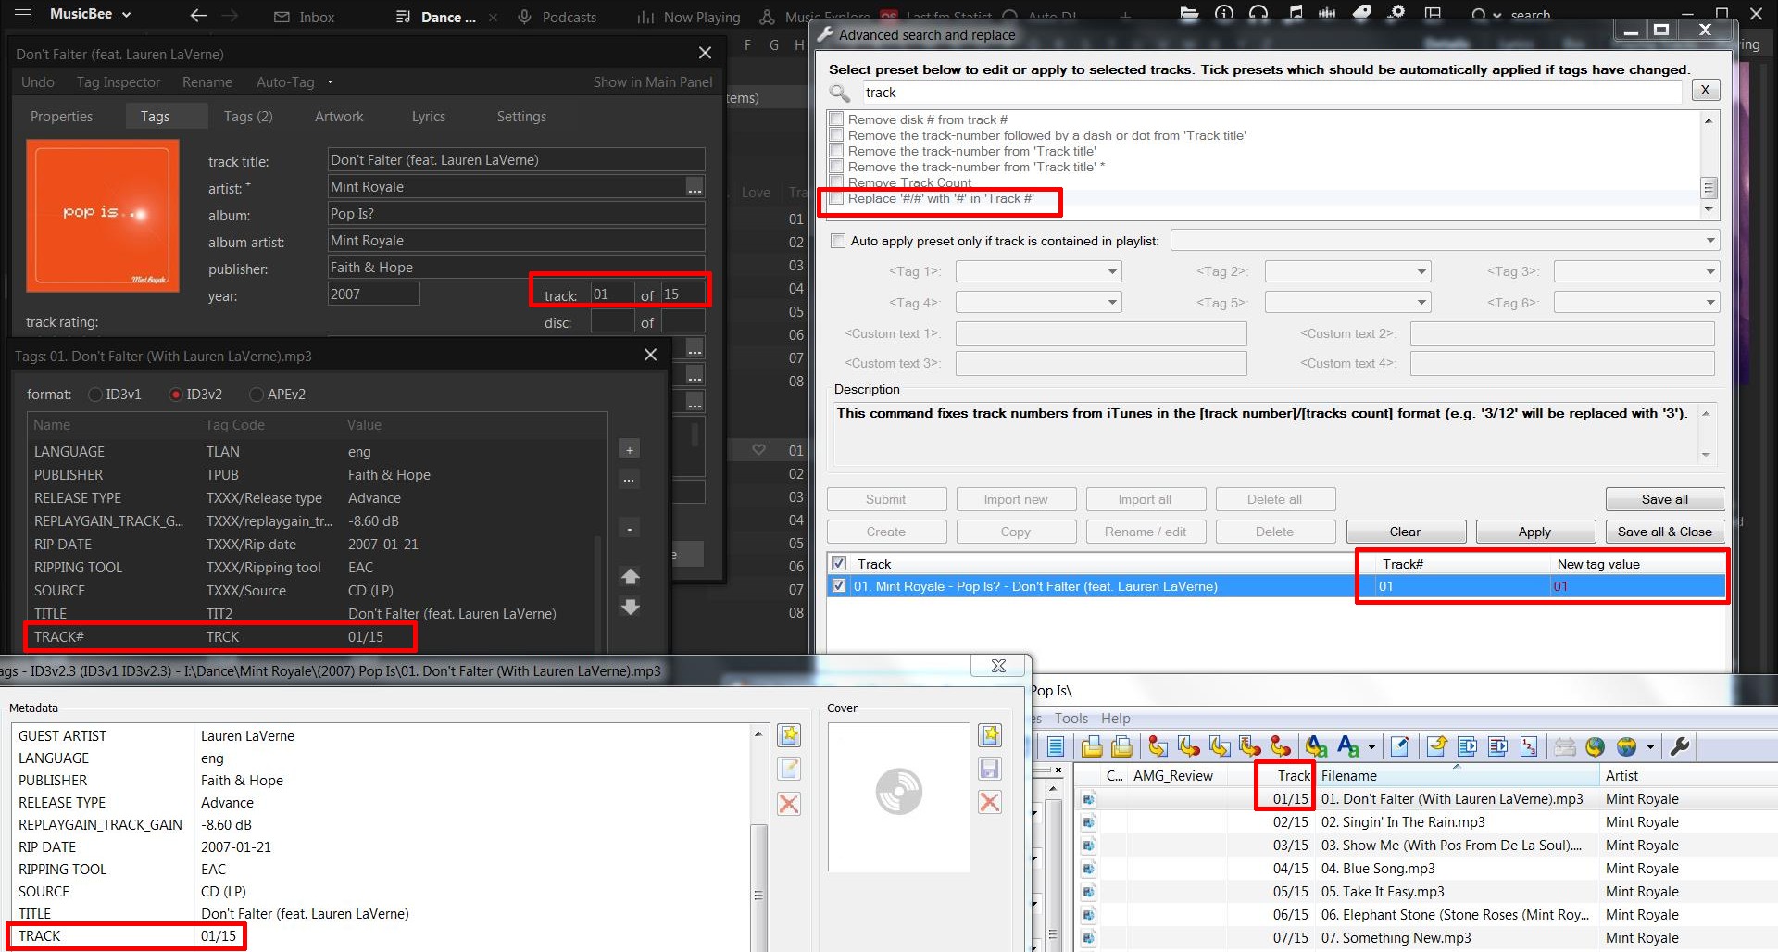Select the APEv2 format radio button
This screenshot has width=1778, height=952.
(257, 395)
